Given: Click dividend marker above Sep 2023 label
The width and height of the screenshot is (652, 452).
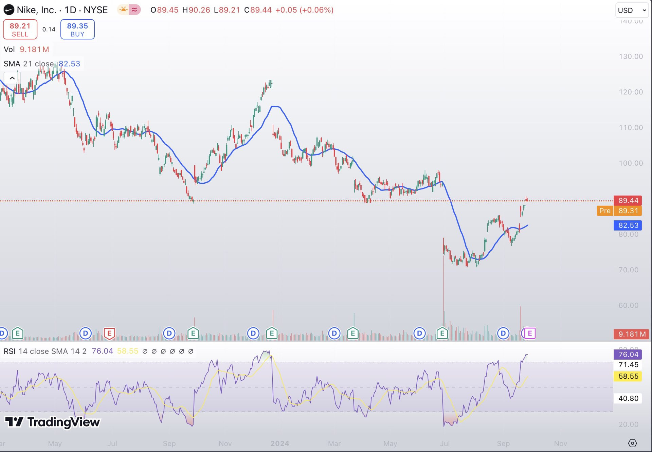Looking at the screenshot, I should tap(169, 333).
